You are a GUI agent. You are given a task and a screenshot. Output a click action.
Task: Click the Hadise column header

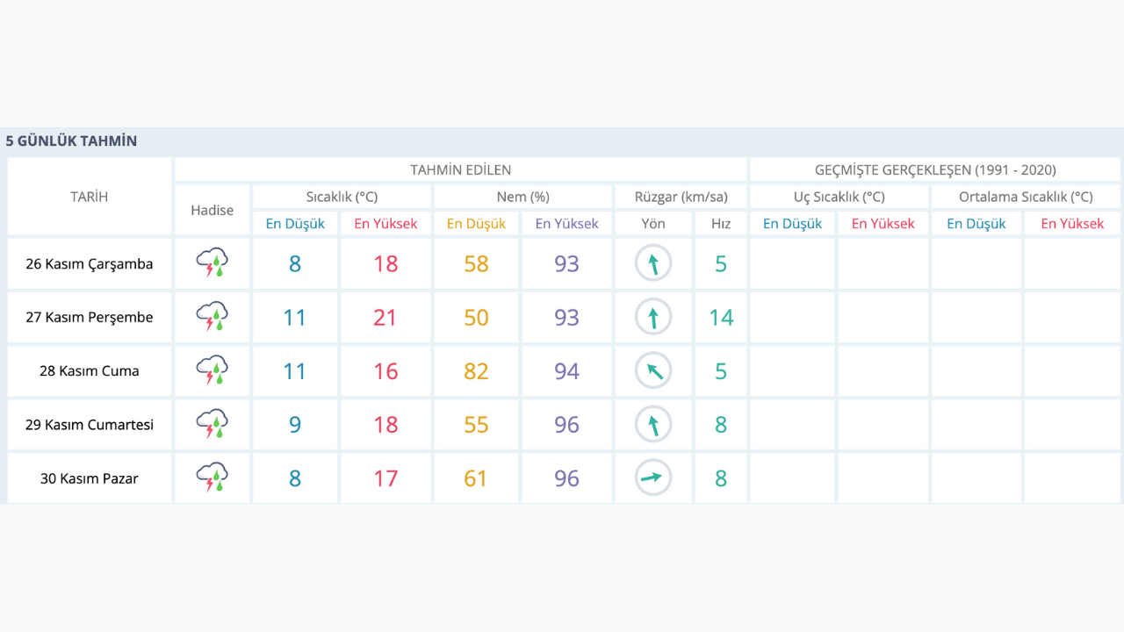click(x=213, y=210)
